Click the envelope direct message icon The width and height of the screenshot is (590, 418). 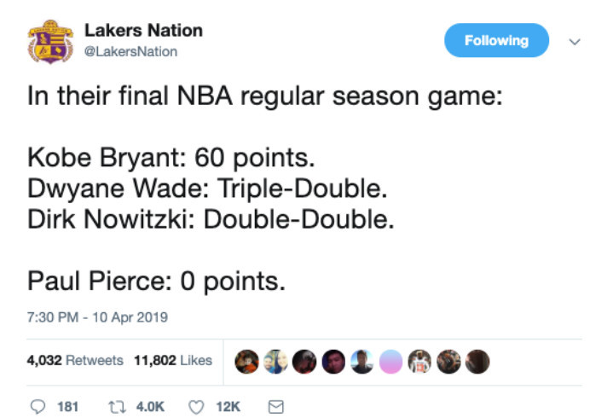coord(276,407)
